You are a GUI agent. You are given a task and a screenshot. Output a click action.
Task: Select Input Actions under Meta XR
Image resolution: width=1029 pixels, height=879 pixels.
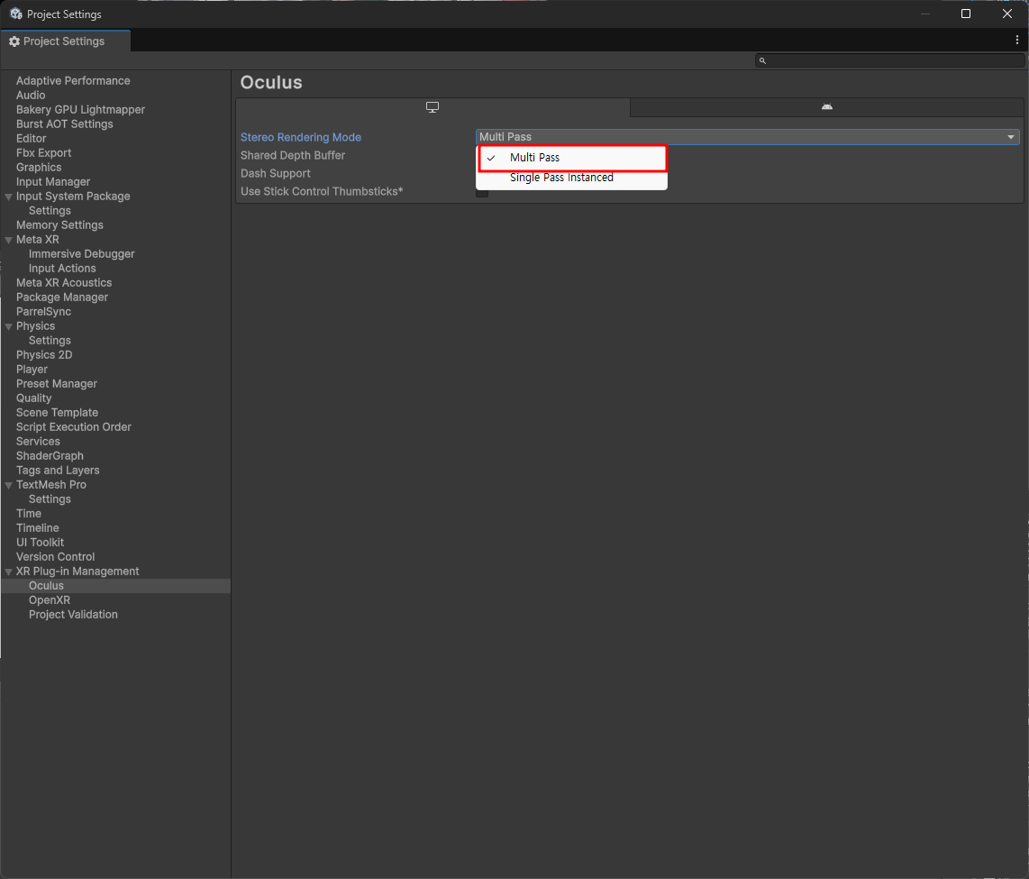[x=62, y=269]
